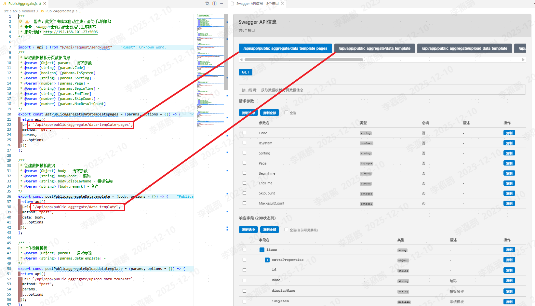Copy the EndTime parameter row with 复制

(x=509, y=183)
